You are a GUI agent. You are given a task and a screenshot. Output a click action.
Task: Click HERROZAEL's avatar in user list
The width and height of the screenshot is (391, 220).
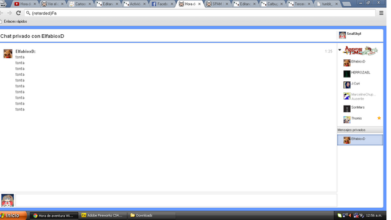coord(346,74)
